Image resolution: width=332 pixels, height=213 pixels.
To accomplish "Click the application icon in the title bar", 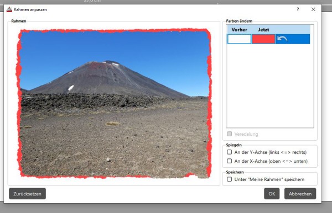I will click(x=9, y=9).
